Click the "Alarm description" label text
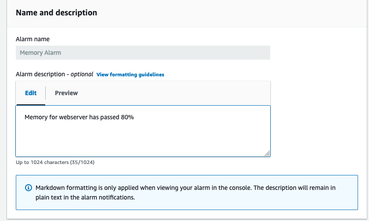369x221 pixels. click(x=40, y=74)
